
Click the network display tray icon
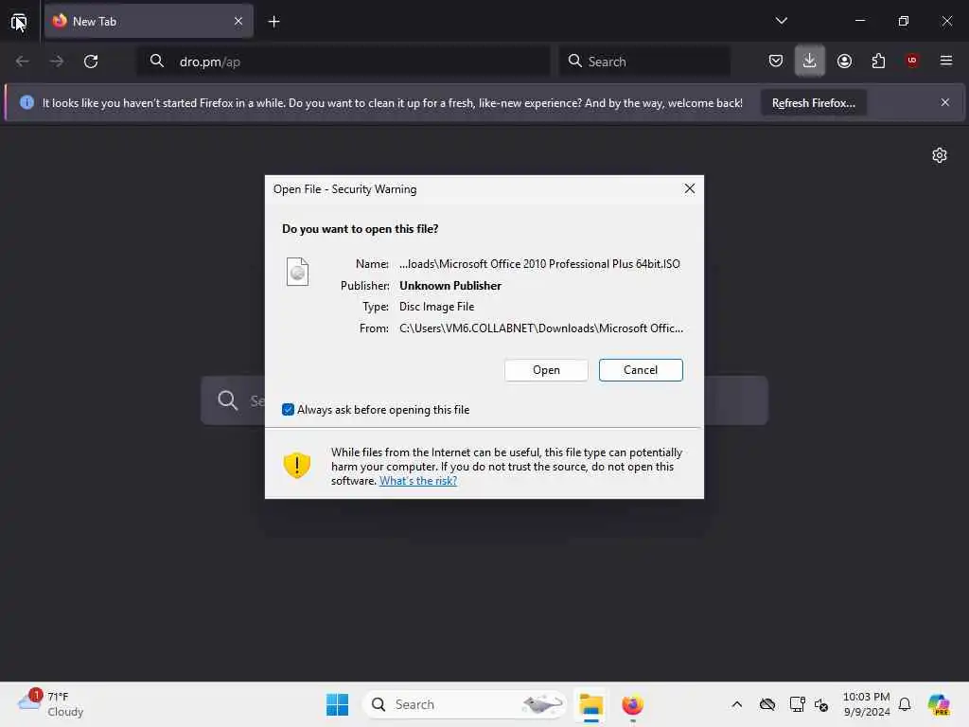797,704
